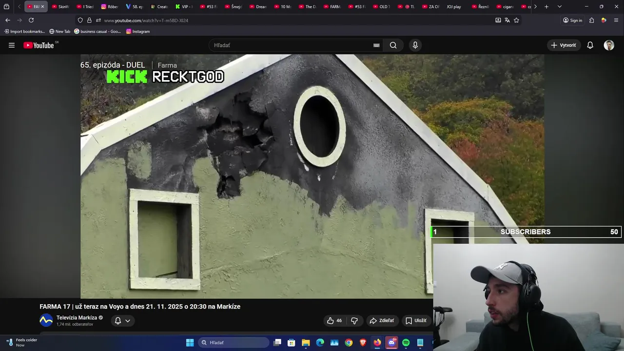Share the video with Zdieľať
Image resolution: width=624 pixels, height=351 pixels.
point(382,320)
